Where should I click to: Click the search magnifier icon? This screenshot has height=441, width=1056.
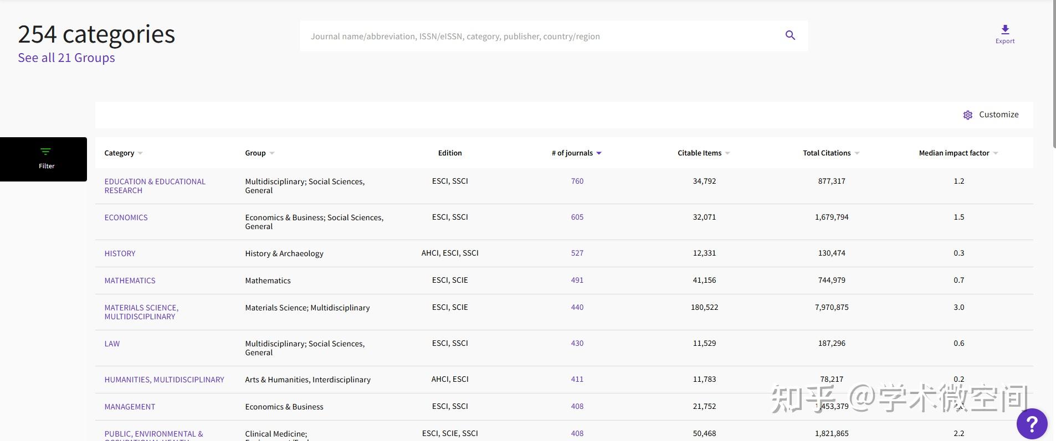point(790,35)
